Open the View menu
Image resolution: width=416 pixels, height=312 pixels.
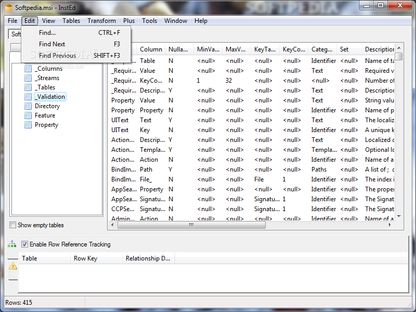click(48, 21)
